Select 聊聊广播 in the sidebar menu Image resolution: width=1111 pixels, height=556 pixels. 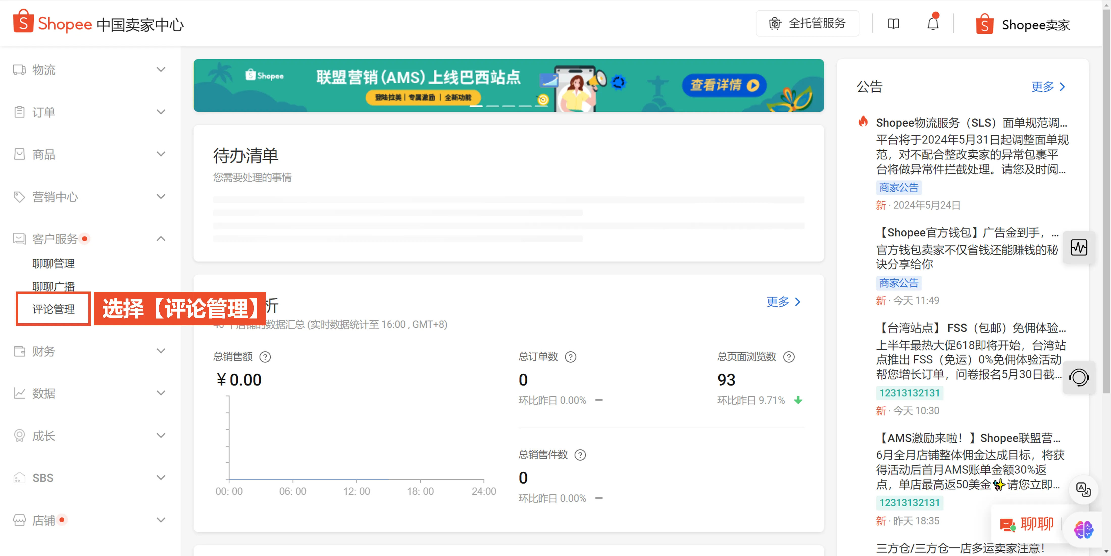[54, 286]
